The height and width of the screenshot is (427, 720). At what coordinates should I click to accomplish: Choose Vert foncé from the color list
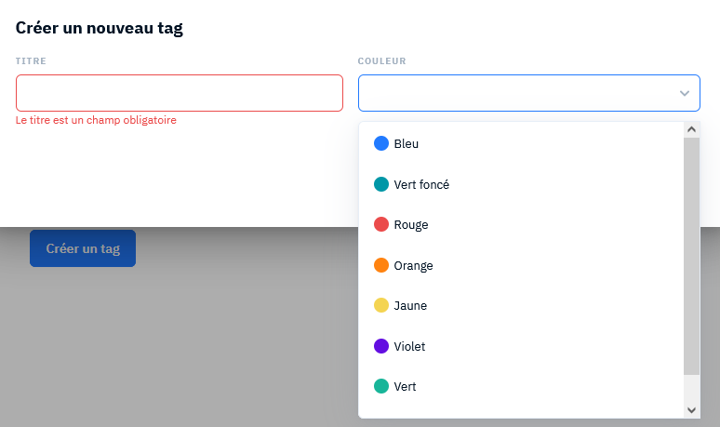[x=521, y=184]
